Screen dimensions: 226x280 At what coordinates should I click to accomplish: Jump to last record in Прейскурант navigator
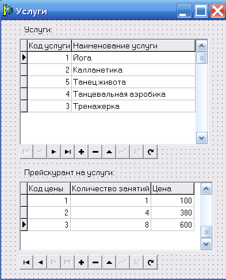pos(68,262)
